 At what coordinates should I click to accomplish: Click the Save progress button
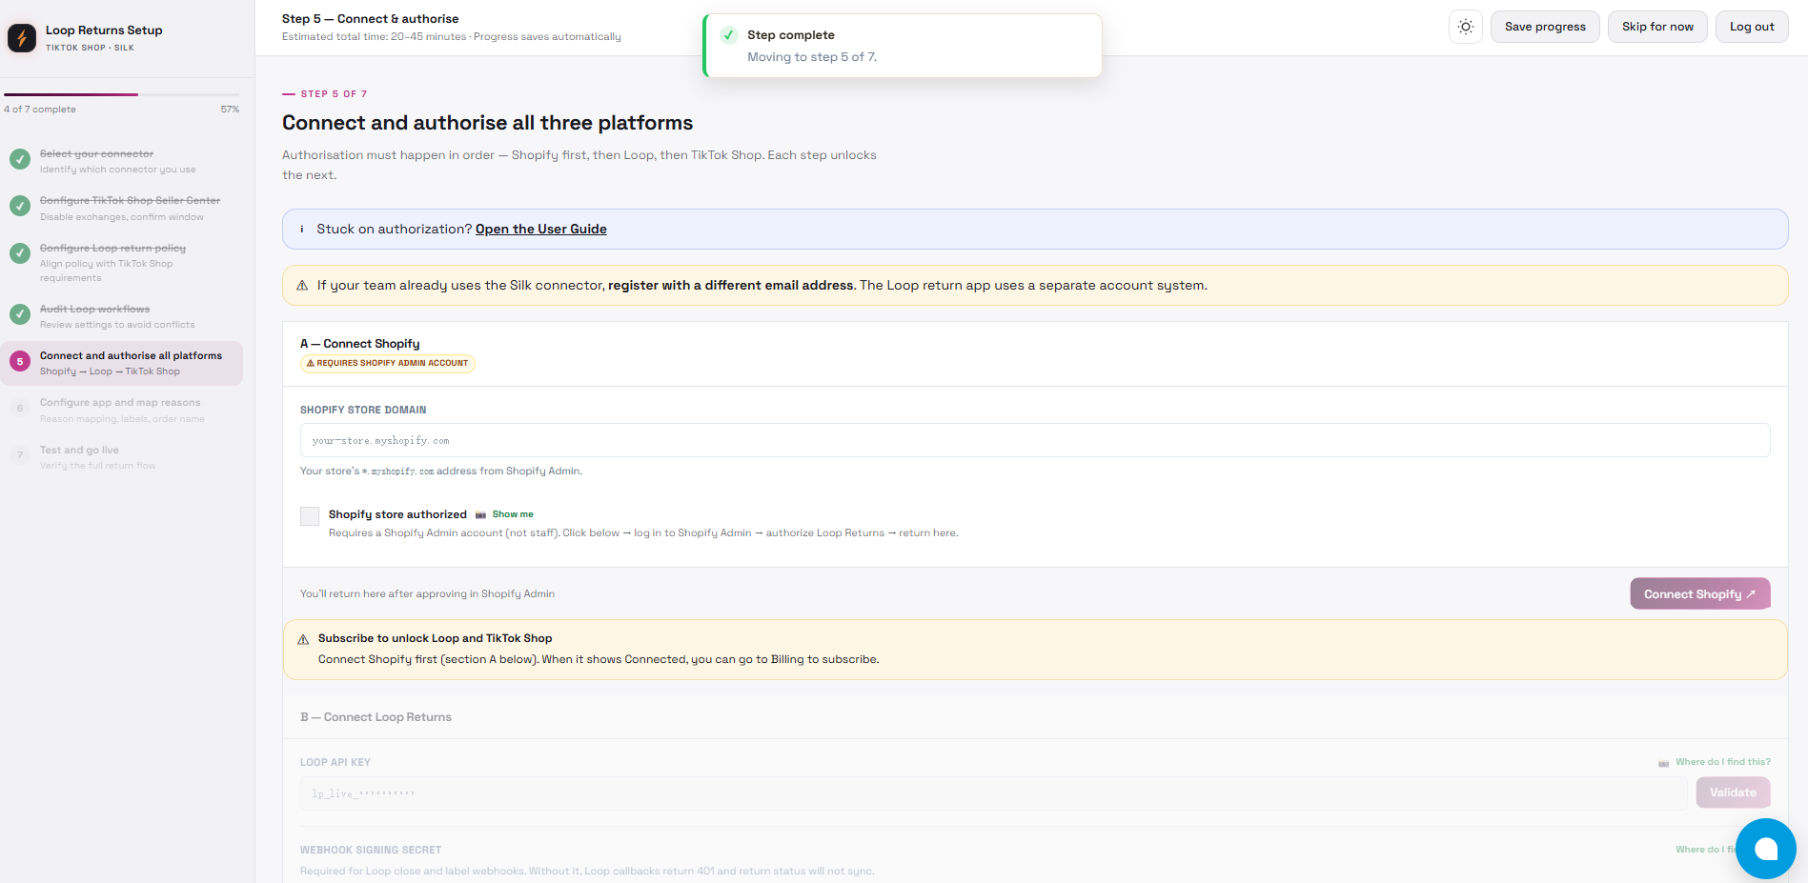(x=1545, y=27)
